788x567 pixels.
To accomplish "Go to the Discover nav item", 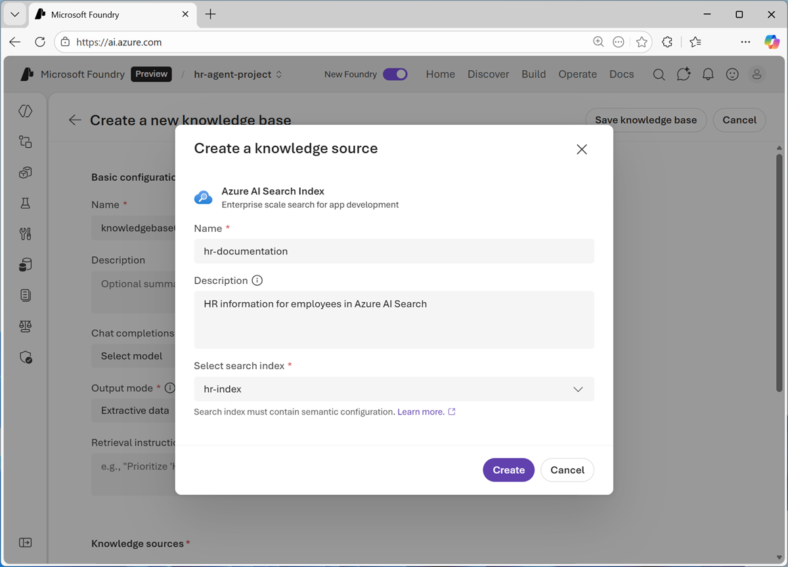I will (x=489, y=74).
